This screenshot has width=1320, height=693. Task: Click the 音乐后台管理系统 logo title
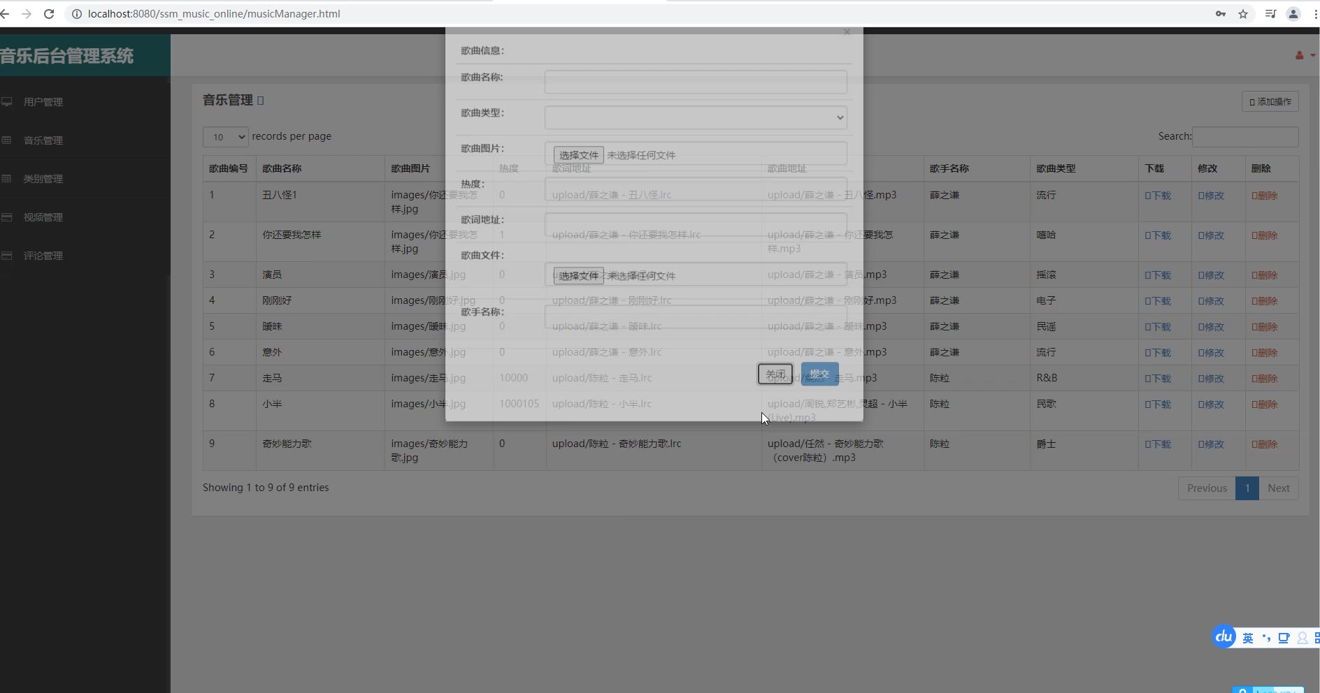(67, 56)
